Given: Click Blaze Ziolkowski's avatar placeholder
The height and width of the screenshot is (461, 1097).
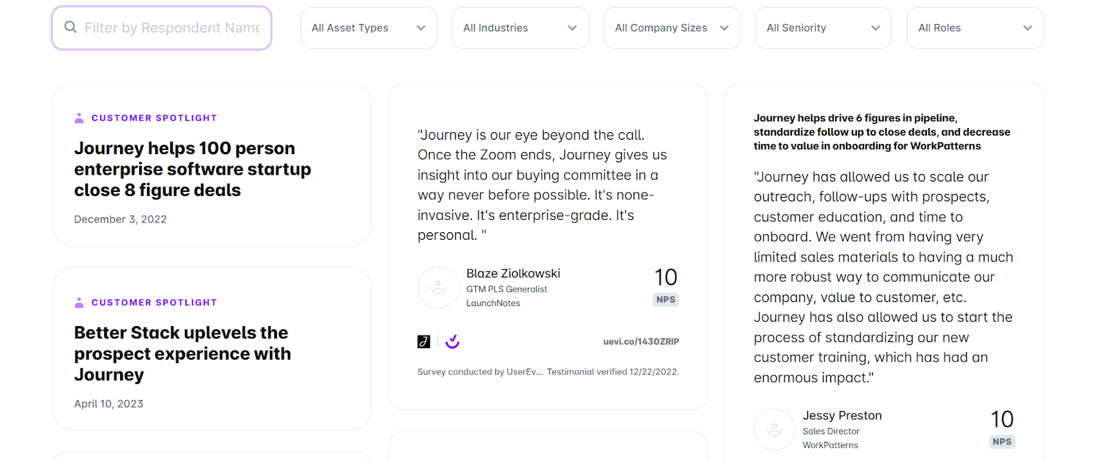Looking at the screenshot, I should [438, 288].
